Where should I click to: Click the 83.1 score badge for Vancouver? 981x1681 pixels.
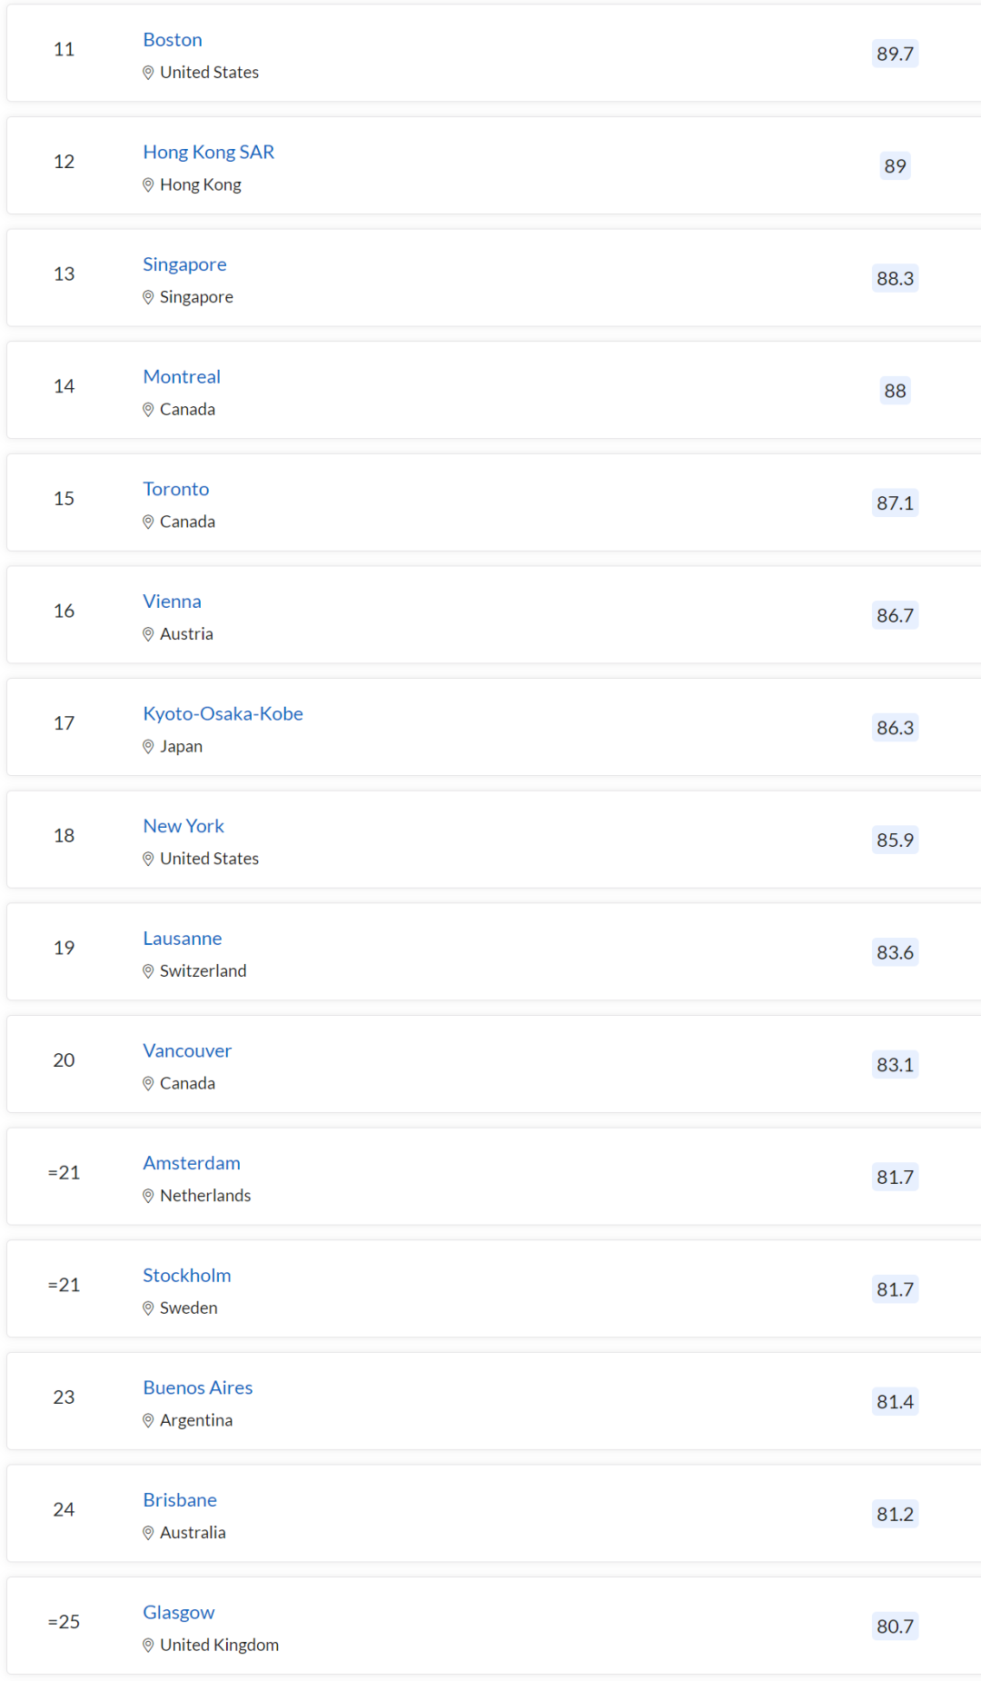coord(895,1064)
